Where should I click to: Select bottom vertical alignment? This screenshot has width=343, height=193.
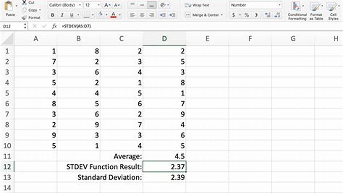coord(152,5)
